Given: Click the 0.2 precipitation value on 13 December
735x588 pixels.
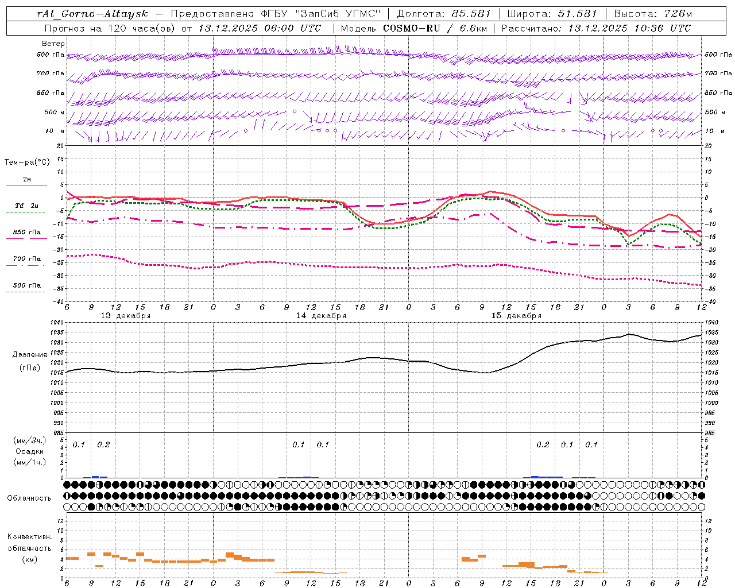Looking at the screenshot, I should [x=103, y=444].
